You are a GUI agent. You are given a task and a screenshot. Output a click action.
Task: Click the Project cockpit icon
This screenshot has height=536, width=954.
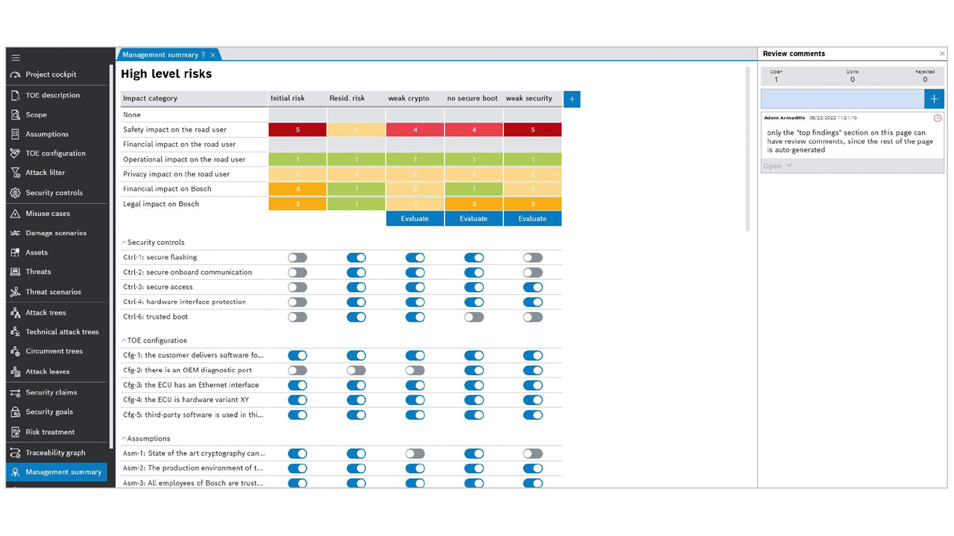pyautogui.click(x=16, y=74)
